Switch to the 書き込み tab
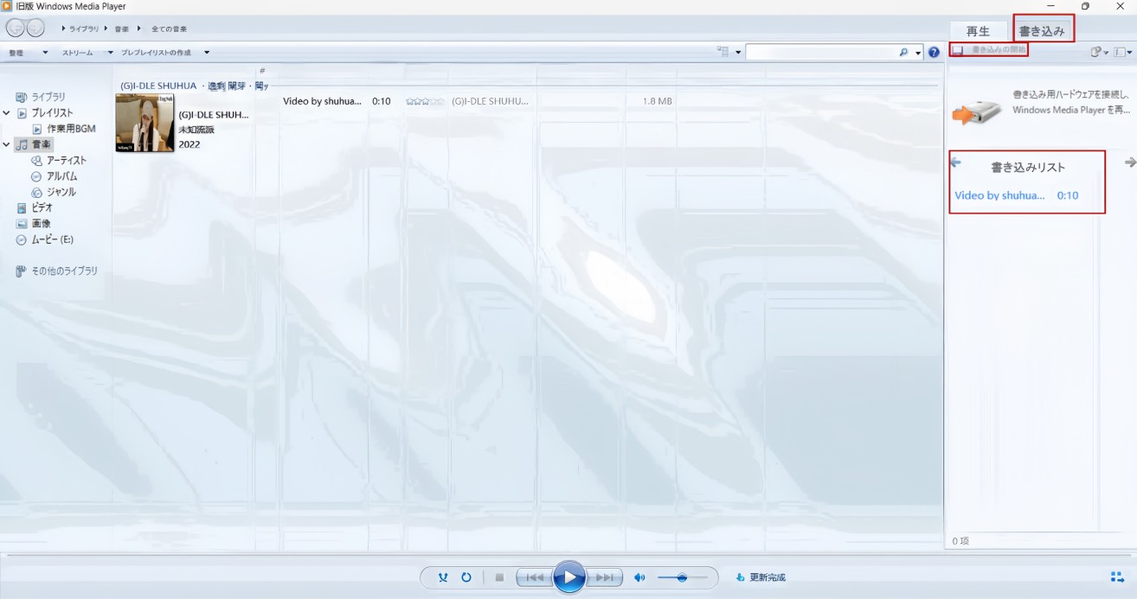The width and height of the screenshot is (1137, 599). (x=1042, y=31)
